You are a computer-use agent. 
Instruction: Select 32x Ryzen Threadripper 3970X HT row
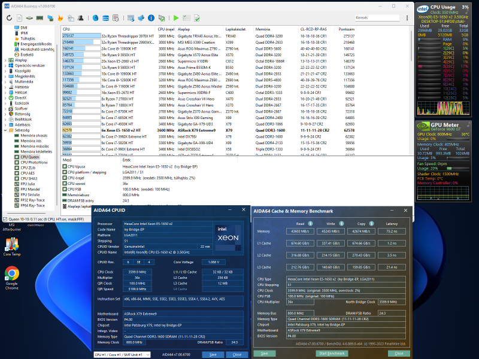[x=208, y=36]
